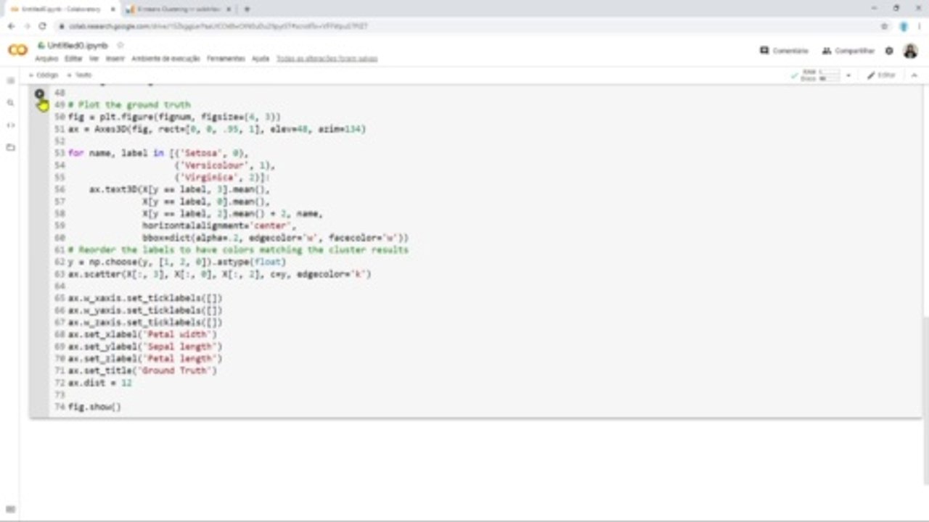Image resolution: width=929 pixels, height=522 pixels.
Task: Open Colab settings gear icon
Action: (x=889, y=51)
